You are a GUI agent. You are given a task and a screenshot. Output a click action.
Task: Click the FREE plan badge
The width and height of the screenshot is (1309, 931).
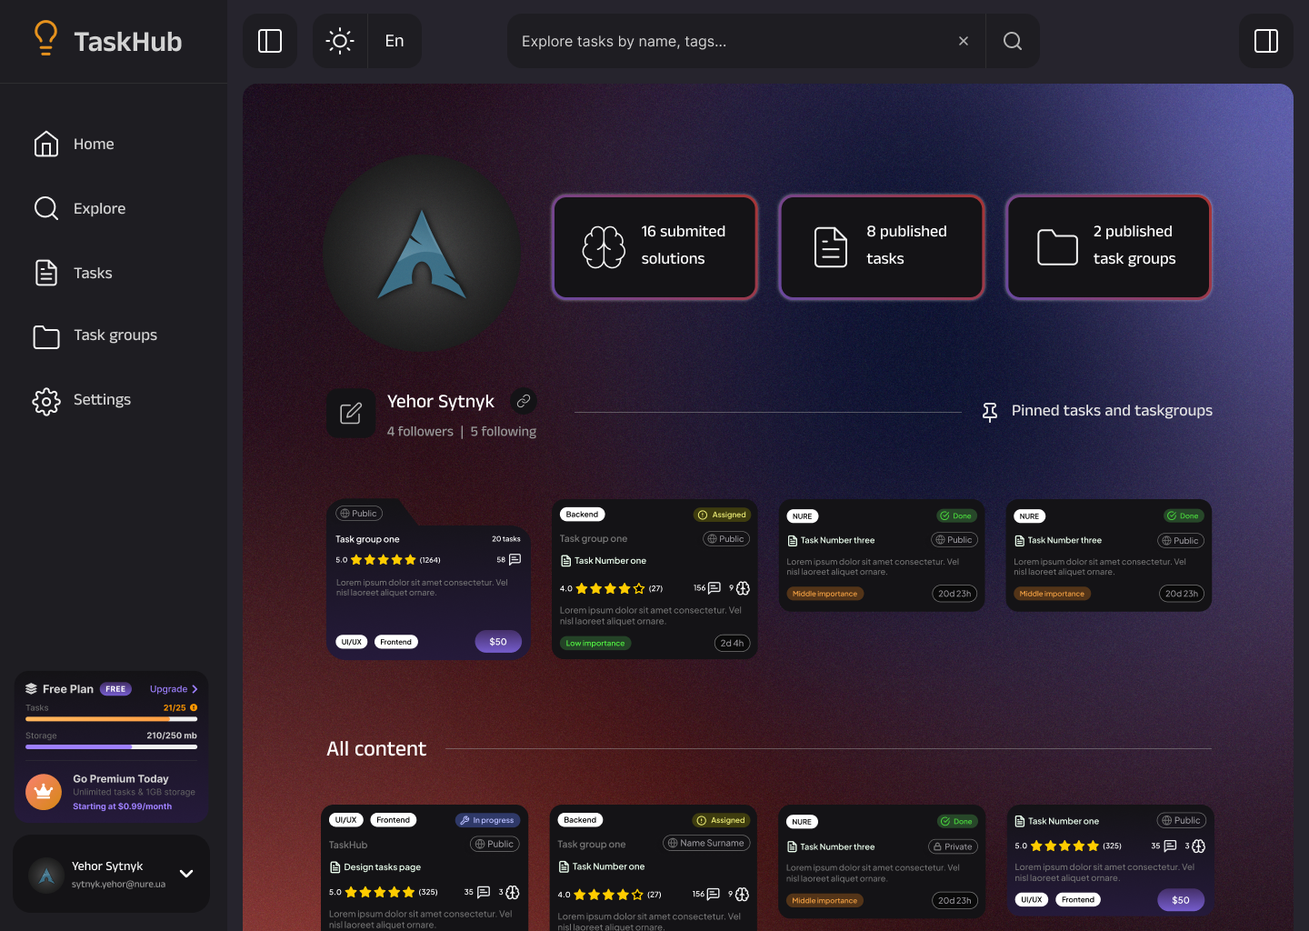(x=115, y=689)
